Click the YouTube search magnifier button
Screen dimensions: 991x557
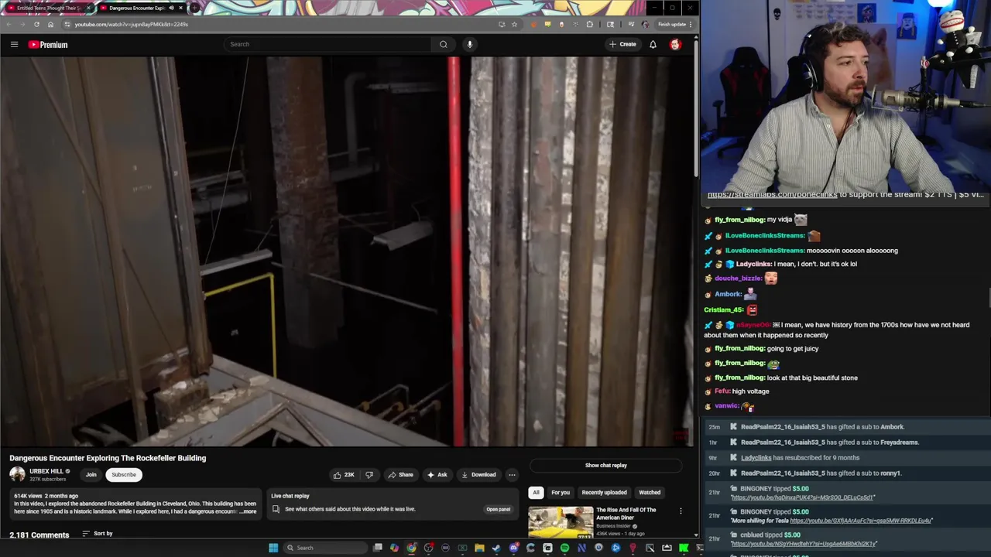(x=443, y=44)
